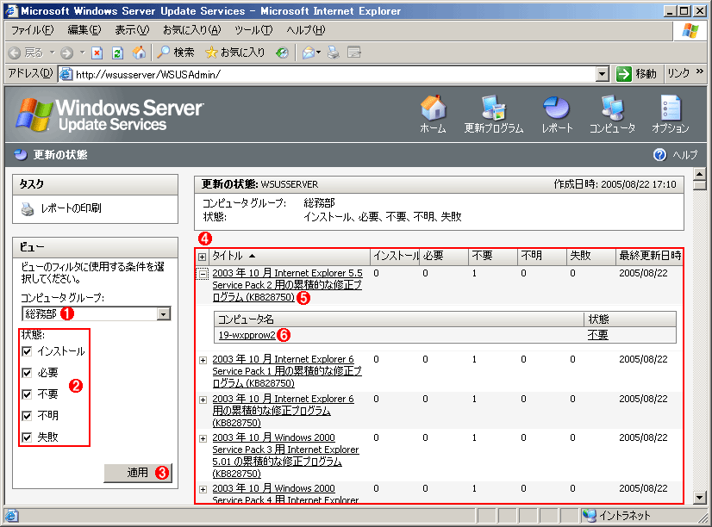The width and height of the screenshot is (712, 527).
Task: Expand the Internet Explorer 6 Service Pack 1 row
Action: 203,360
